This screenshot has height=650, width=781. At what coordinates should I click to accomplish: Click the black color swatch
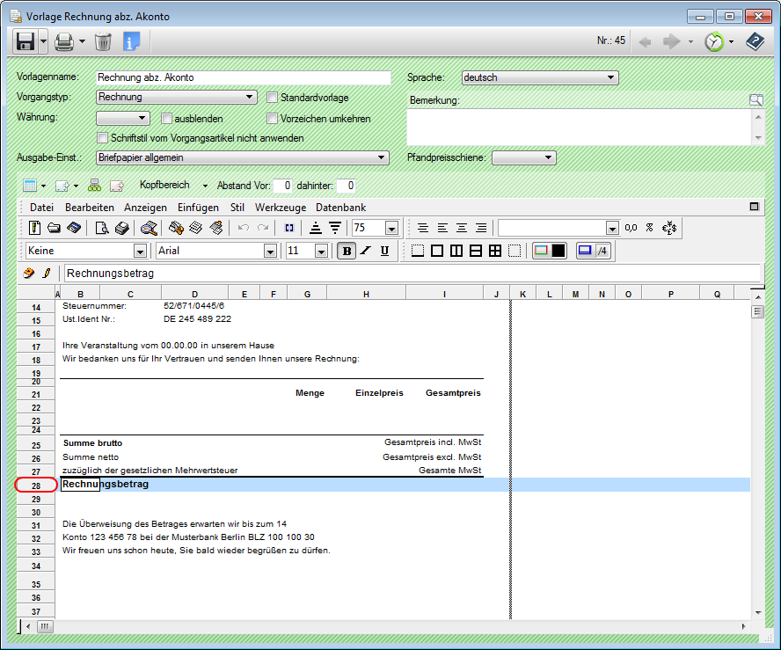pyautogui.click(x=558, y=251)
